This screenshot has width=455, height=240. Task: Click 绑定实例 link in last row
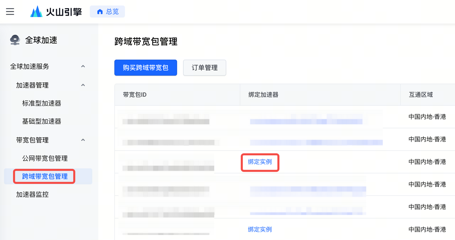(260, 230)
